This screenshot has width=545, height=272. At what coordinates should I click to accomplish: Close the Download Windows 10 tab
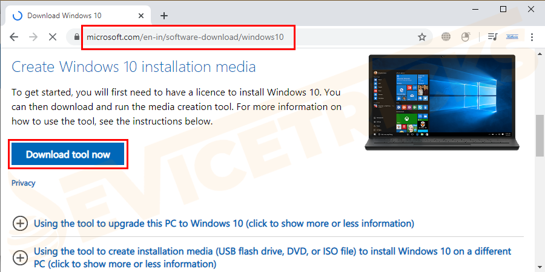[x=140, y=16]
